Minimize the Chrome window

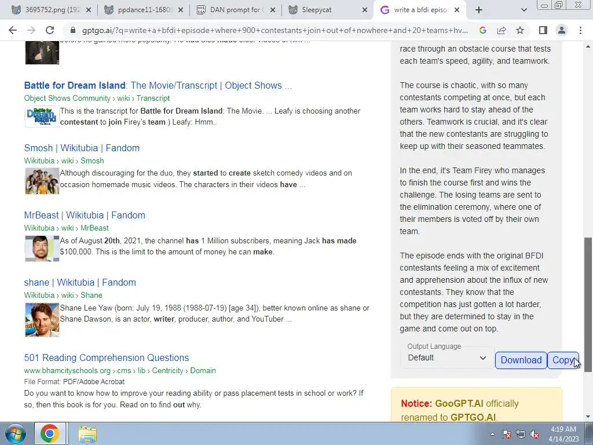(544, 5)
